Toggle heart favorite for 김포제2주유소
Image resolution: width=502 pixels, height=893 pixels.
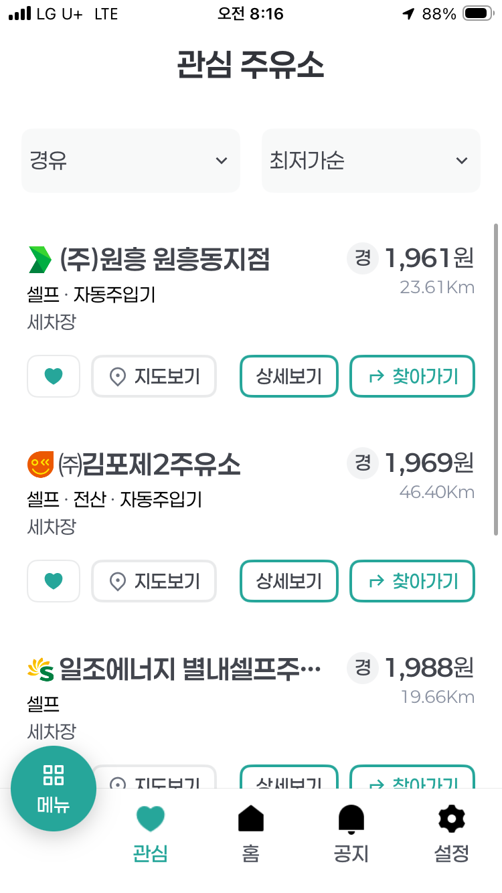coord(54,581)
